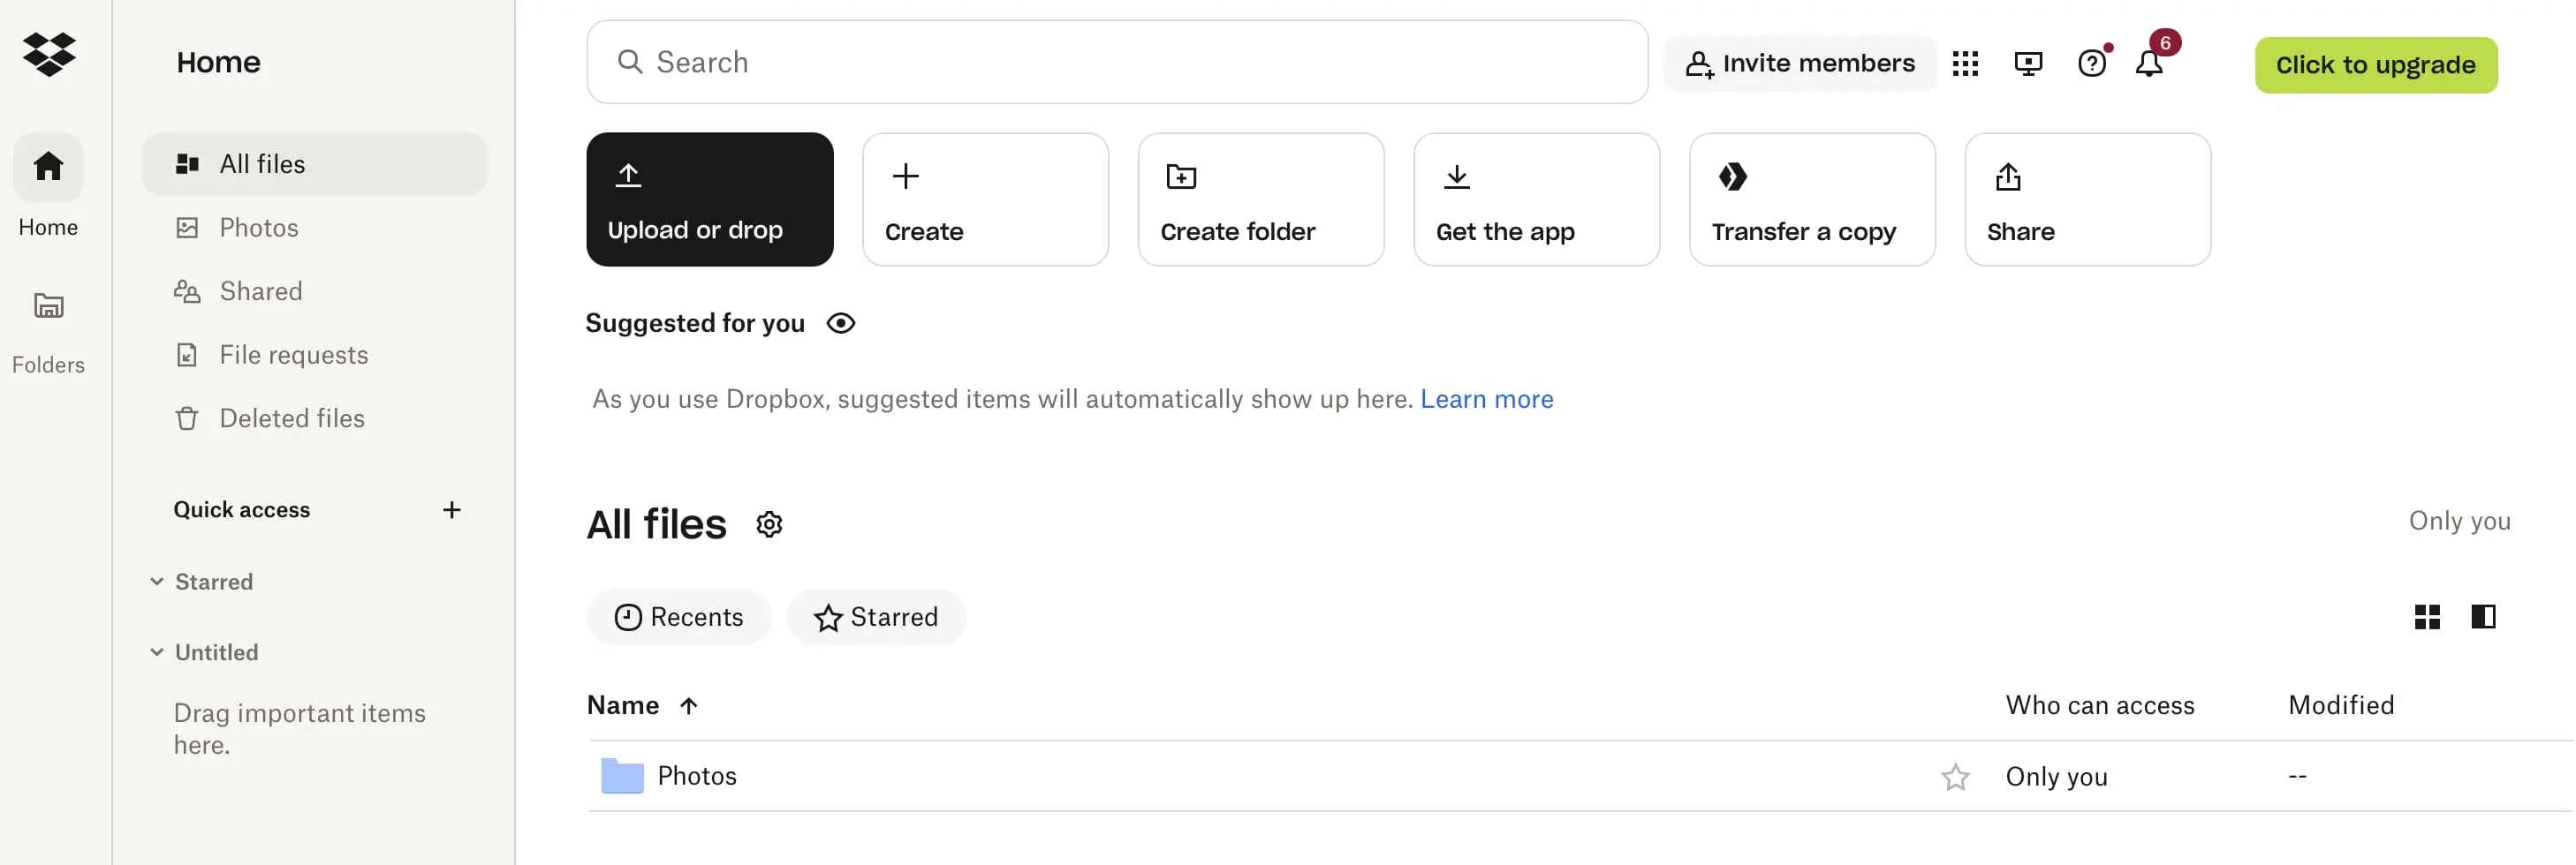
Task: Switch to the Recents filter
Action: pyautogui.click(x=679, y=616)
